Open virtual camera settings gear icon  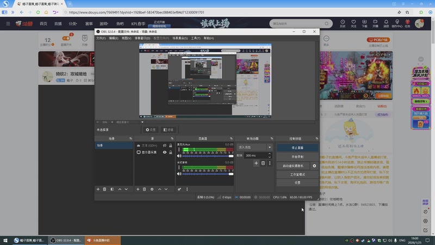click(x=314, y=166)
